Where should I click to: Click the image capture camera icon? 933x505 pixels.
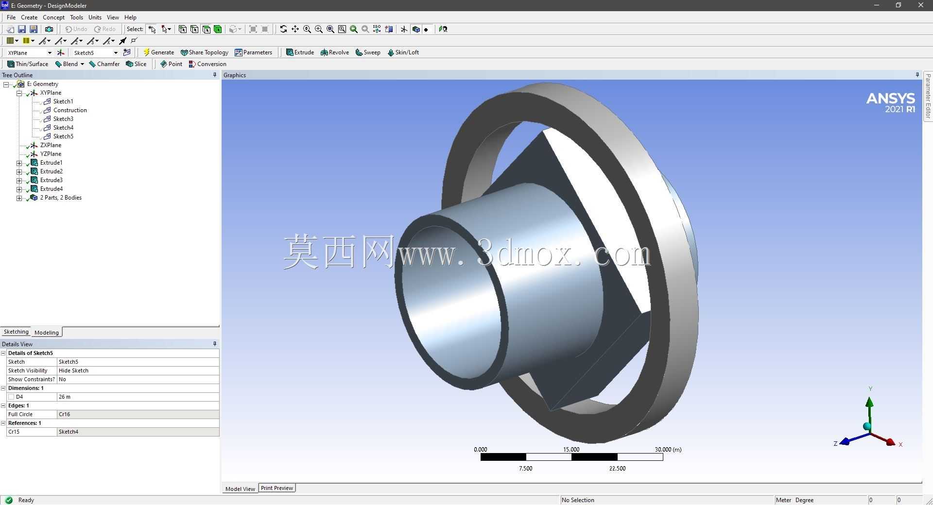click(x=49, y=29)
